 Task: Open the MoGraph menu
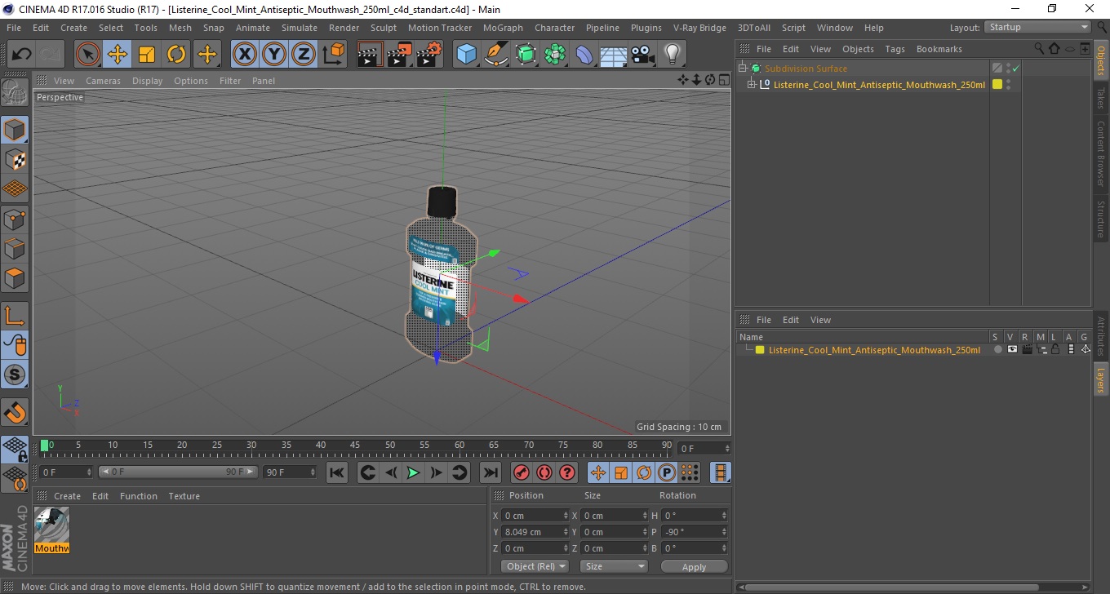[x=503, y=28]
